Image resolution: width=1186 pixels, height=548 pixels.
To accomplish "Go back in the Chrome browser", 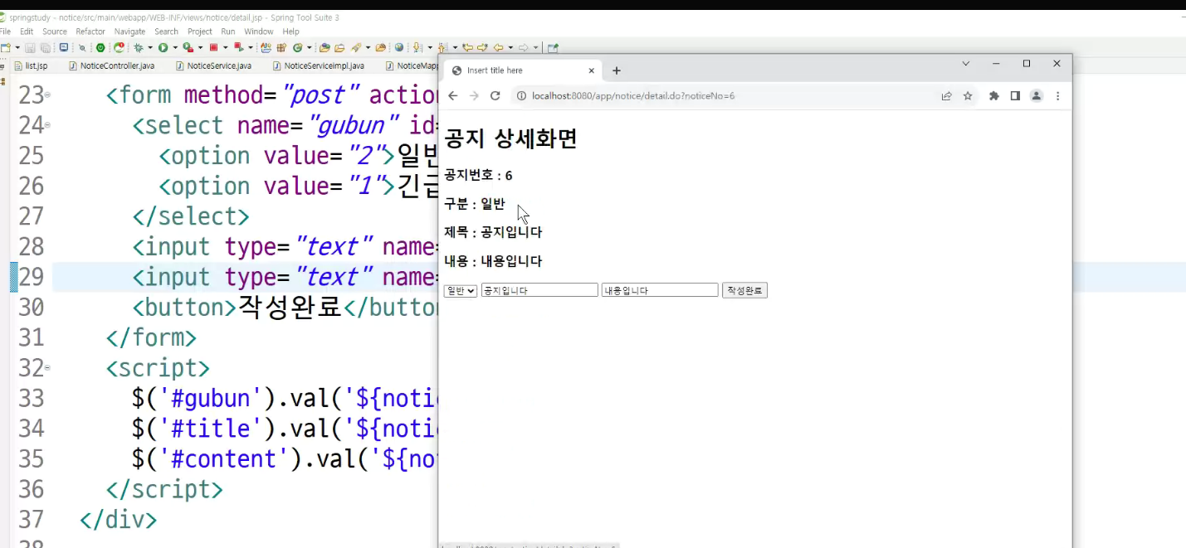I will pos(452,96).
